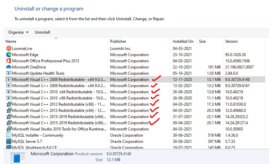Click the Microsoft Update Health Tools icon
The image size is (269, 164).
point(9,73)
